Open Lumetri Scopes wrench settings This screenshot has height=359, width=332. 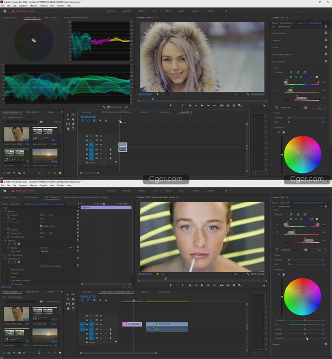click(104, 107)
